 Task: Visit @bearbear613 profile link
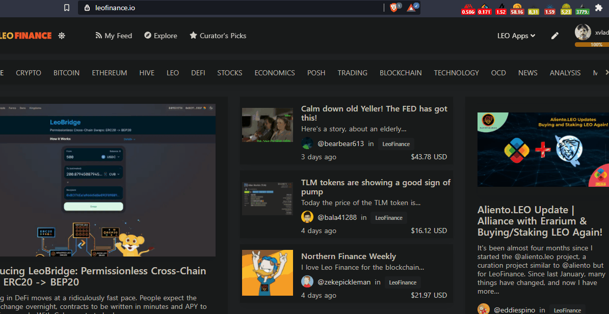pyautogui.click(x=340, y=144)
